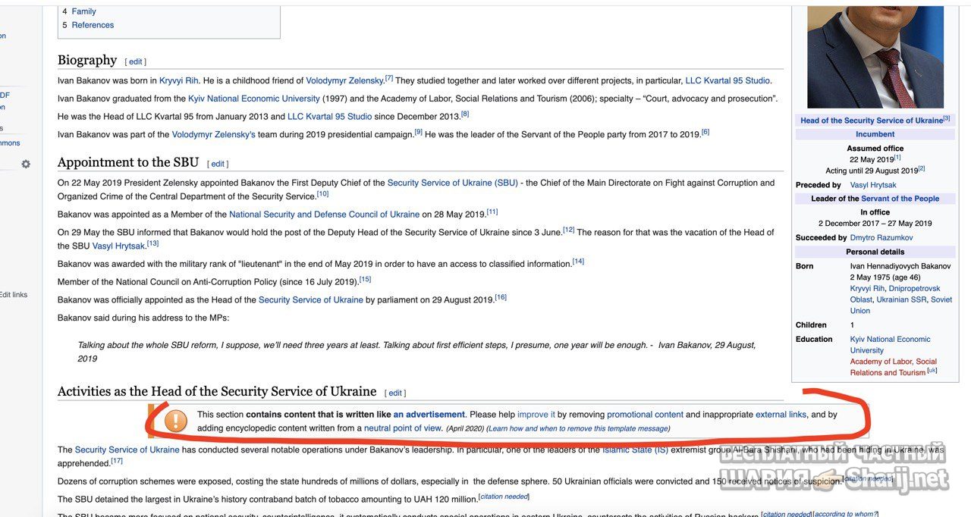
Task: Open National Security and Defense Council link
Action: click(x=324, y=215)
